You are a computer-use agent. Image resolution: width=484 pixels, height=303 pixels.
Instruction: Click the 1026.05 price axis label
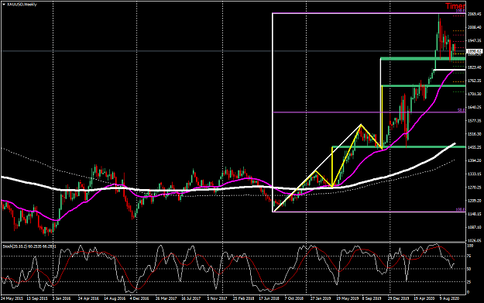coord(475,240)
